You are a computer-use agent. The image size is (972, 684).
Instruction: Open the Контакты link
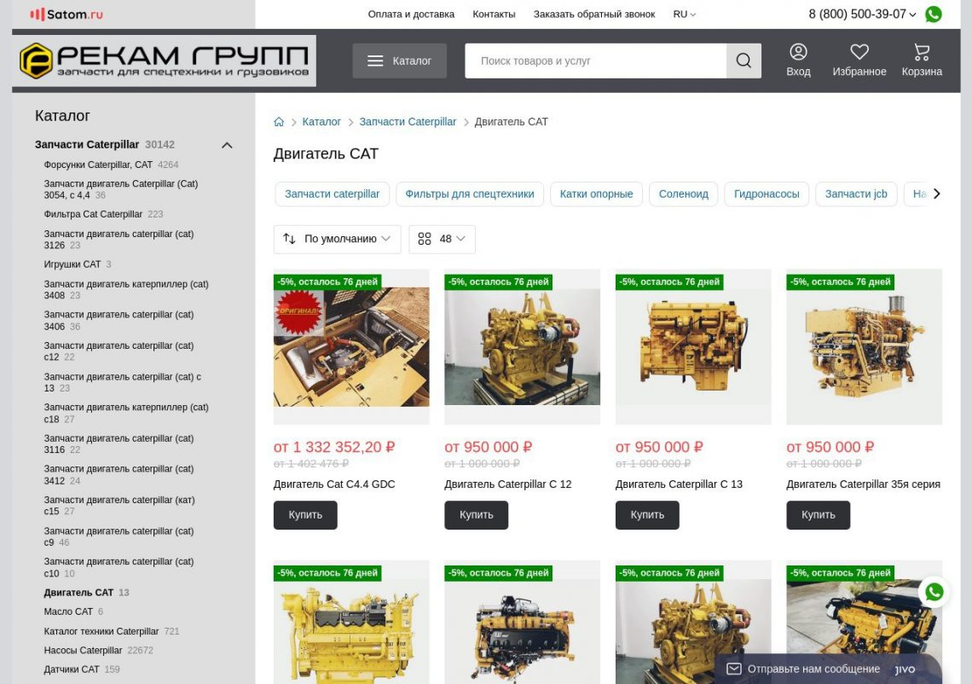[x=494, y=14]
